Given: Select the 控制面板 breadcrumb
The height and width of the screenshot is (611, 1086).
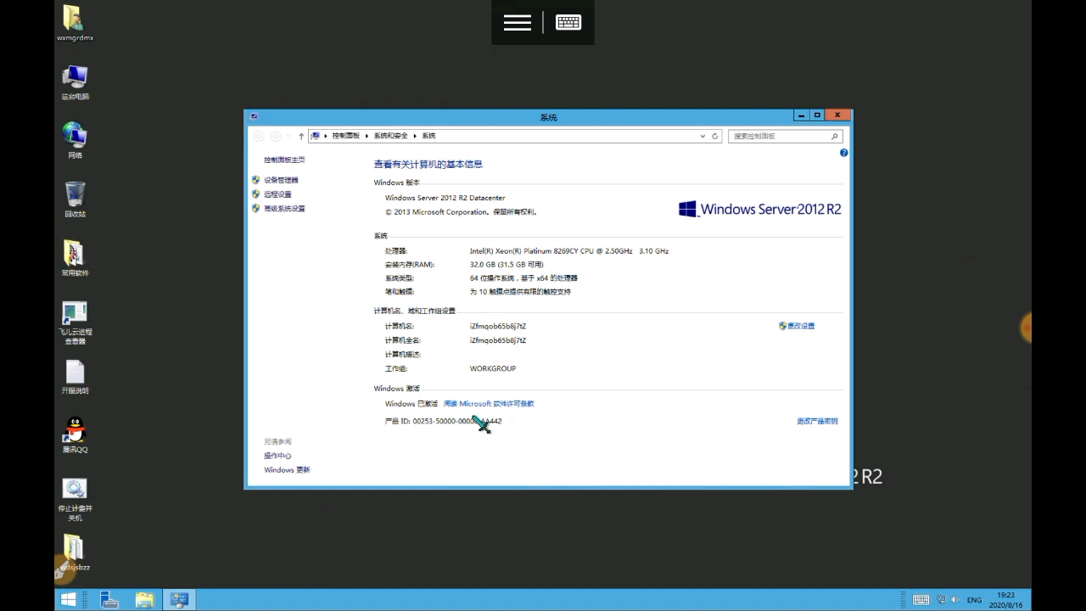Looking at the screenshot, I should pos(346,136).
